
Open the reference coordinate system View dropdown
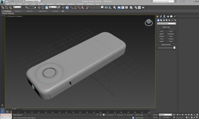[x=53, y=7]
